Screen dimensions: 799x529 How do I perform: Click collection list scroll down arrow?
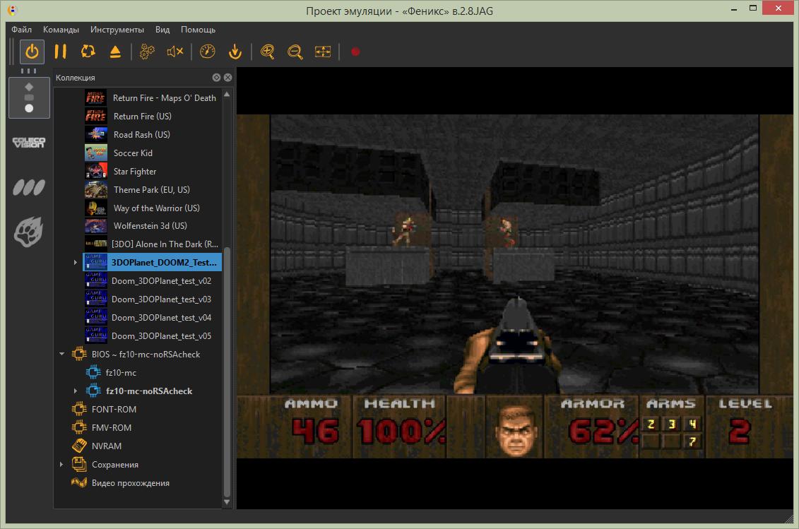coord(227,502)
